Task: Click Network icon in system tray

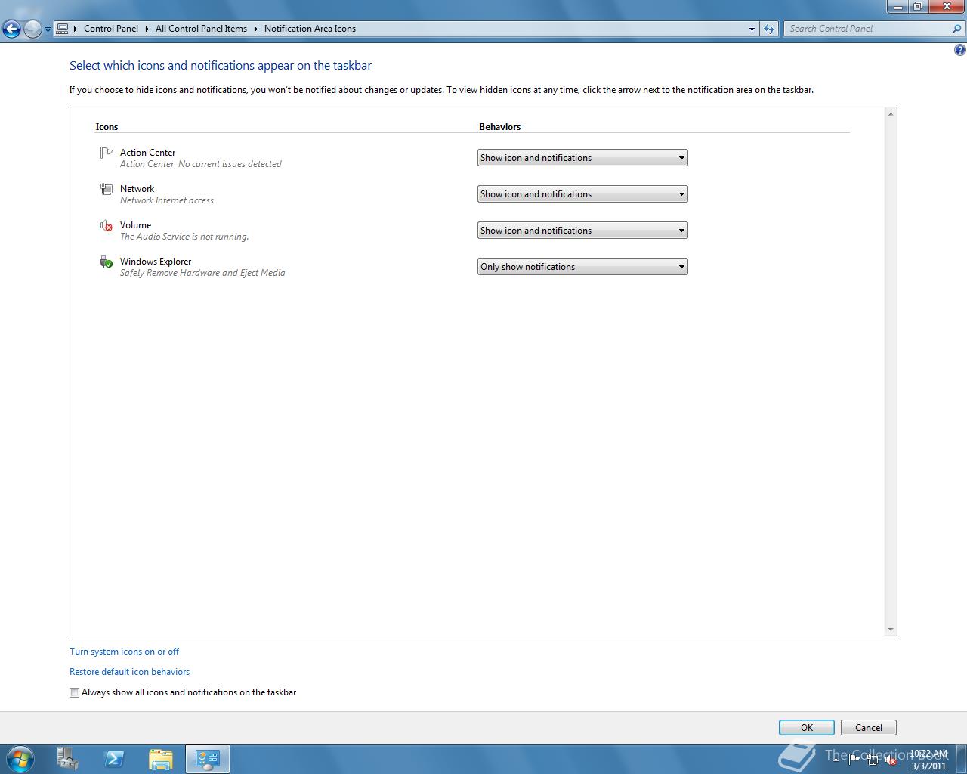Action: [873, 760]
